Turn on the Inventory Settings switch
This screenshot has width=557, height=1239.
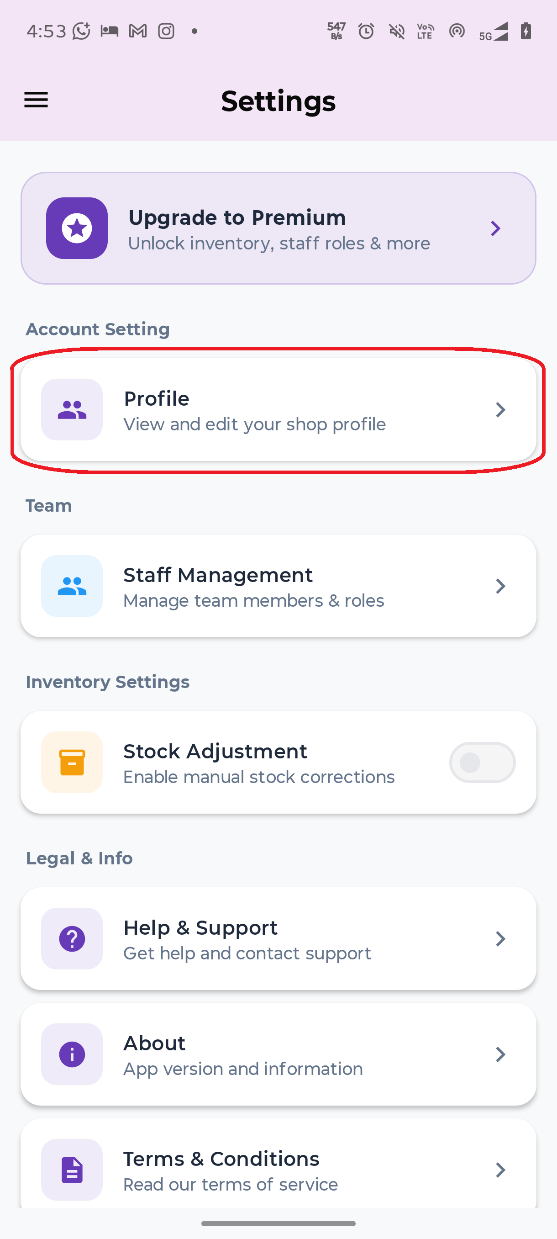[482, 762]
